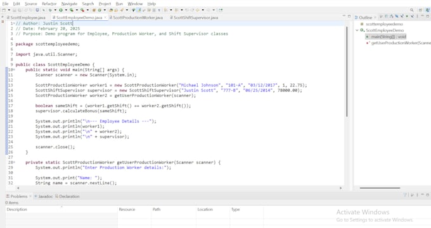
Task: Click the Outline horizontal scrollbar thumb
Action: pos(380,188)
